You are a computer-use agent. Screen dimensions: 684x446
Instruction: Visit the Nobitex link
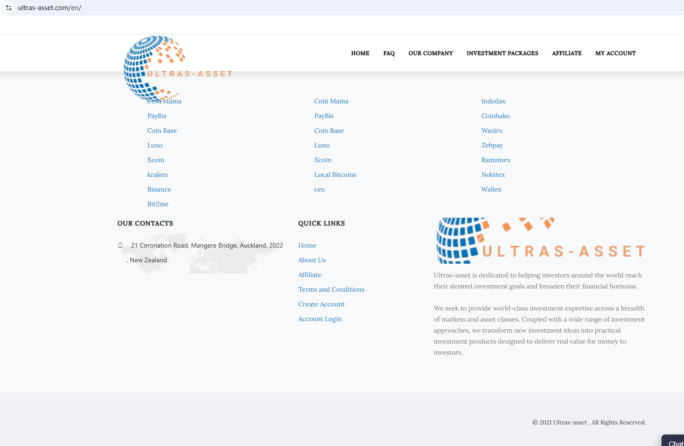click(x=493, y=175)
